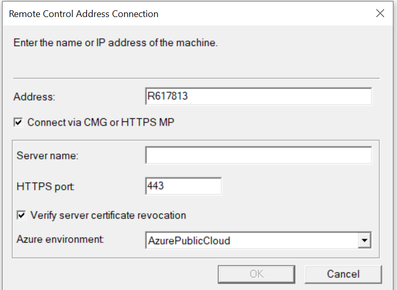Click the R617813 text in the Address field
This screenshot has width=397, height=290.
(167, 96)
